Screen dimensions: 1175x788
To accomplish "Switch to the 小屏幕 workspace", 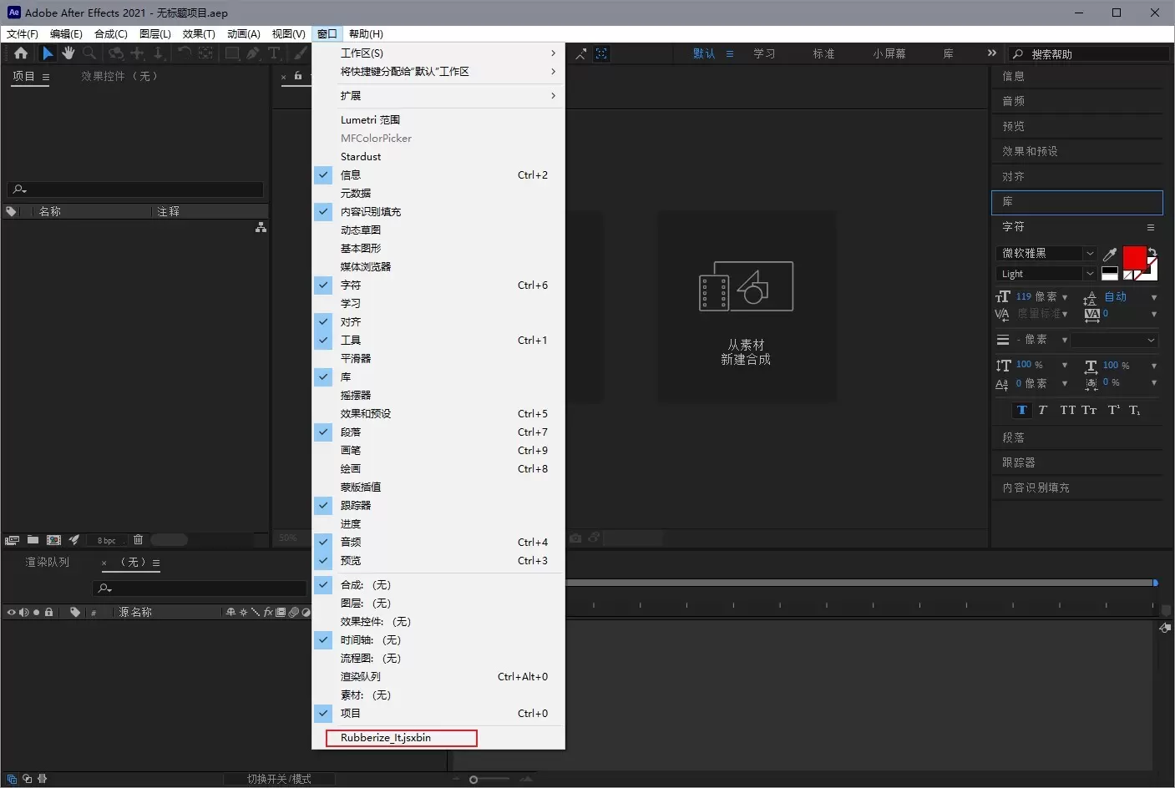I will (889, 53).
